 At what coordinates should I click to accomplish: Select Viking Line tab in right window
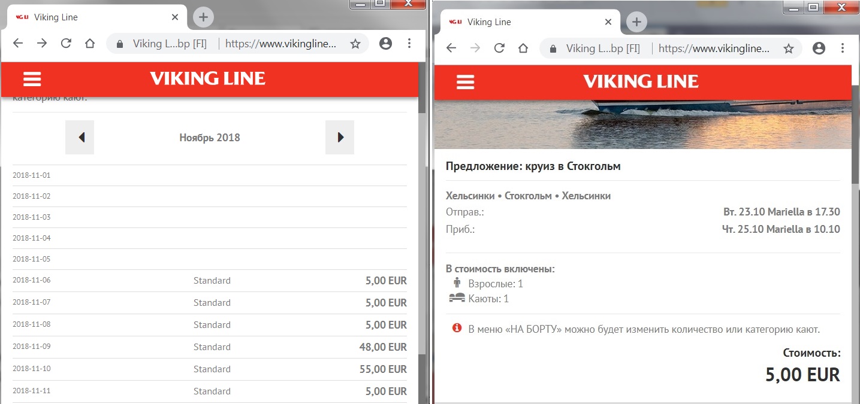[x=529, y=22]
